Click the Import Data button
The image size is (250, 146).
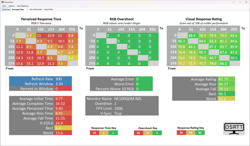coord(48,9)
